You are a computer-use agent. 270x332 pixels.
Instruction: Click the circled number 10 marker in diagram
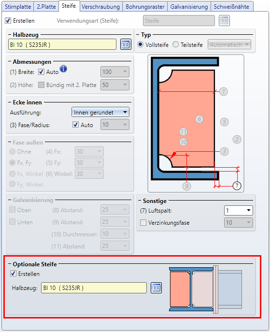(x=183, y=142)
